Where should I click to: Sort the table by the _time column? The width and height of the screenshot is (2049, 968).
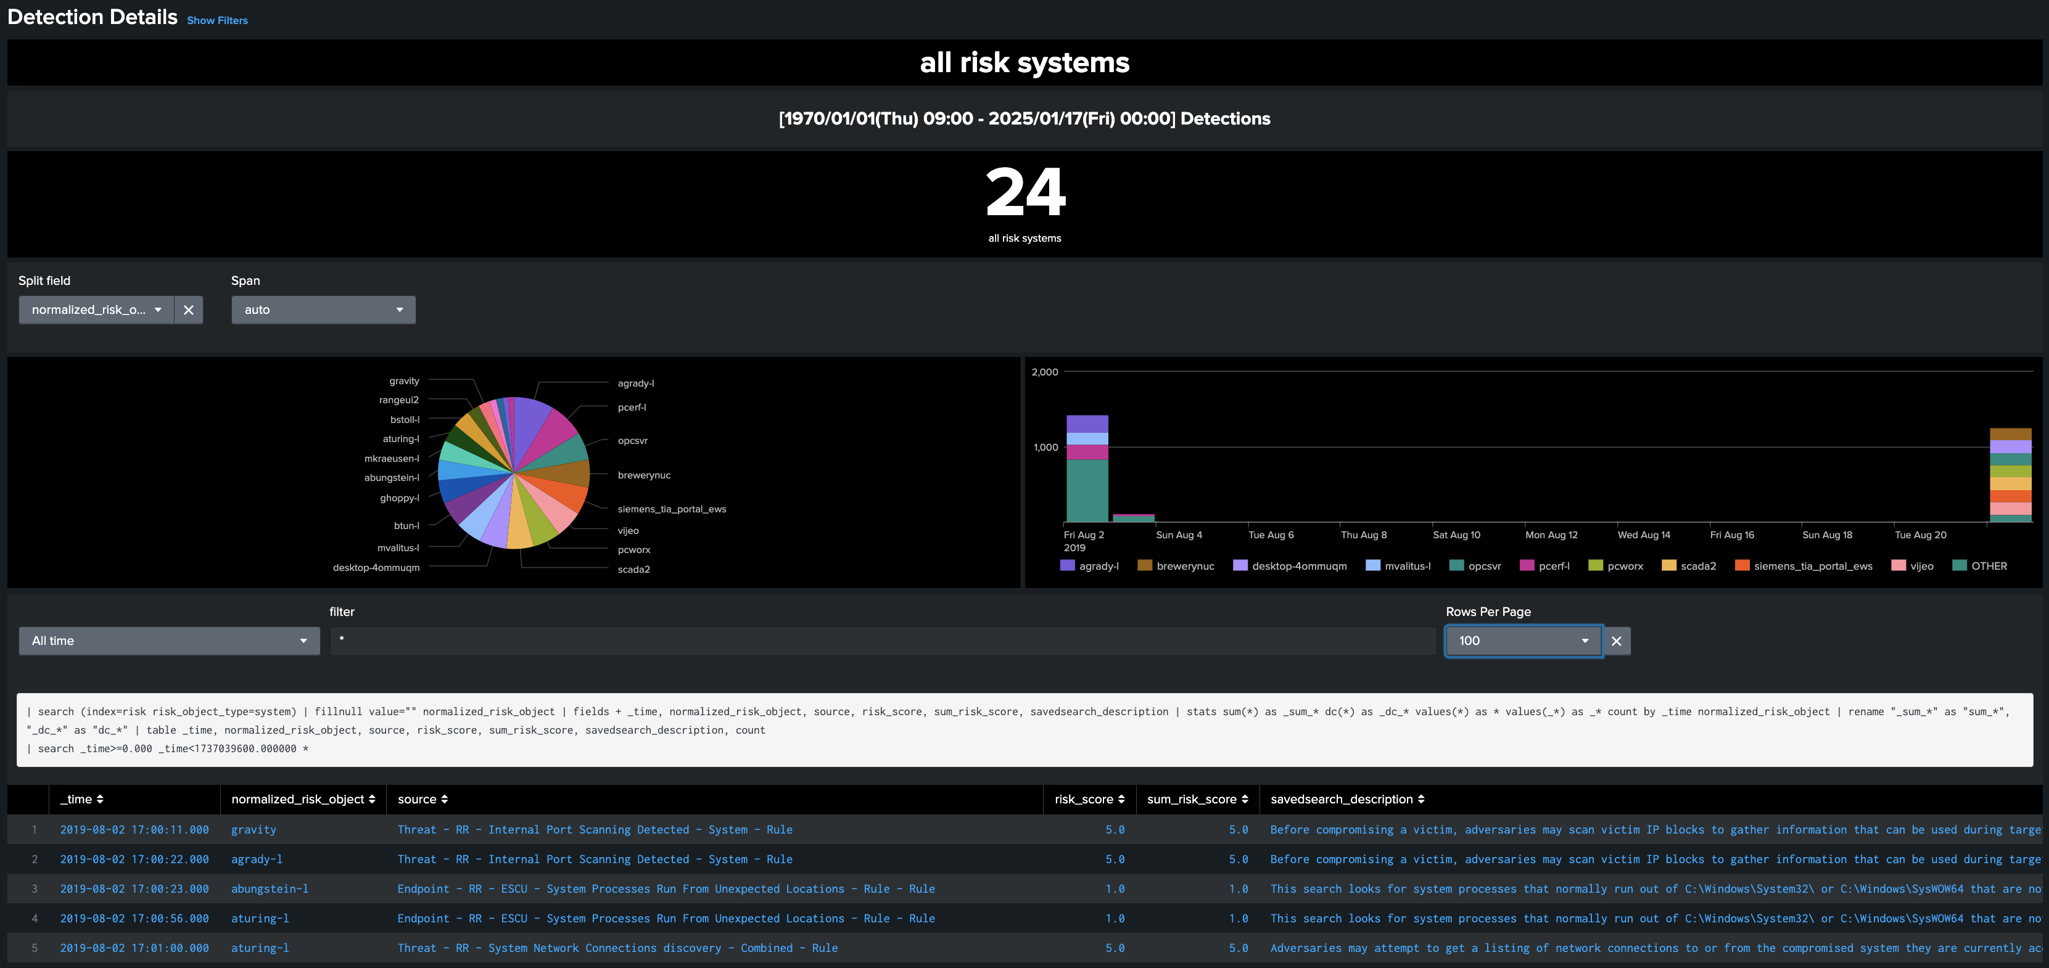pyautogui.click(x=82, y=800)
